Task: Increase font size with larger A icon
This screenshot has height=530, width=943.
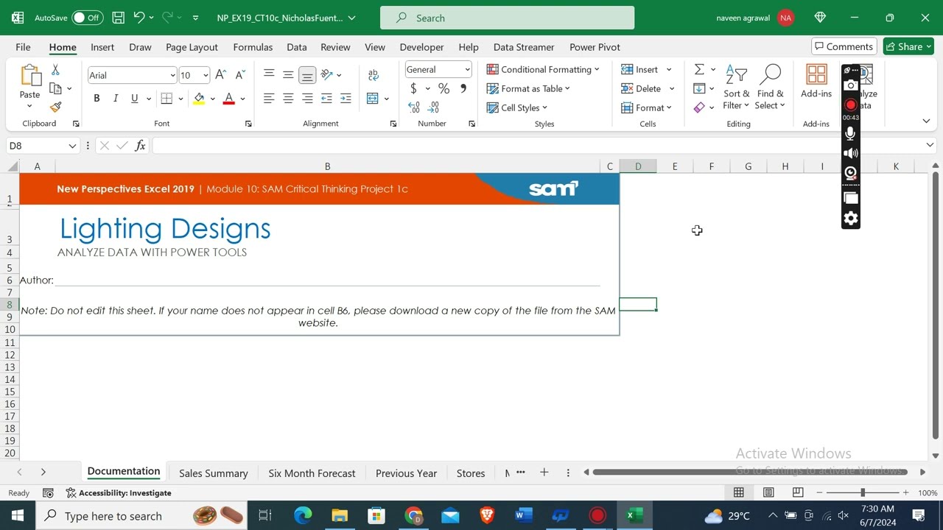Action: 221,75
